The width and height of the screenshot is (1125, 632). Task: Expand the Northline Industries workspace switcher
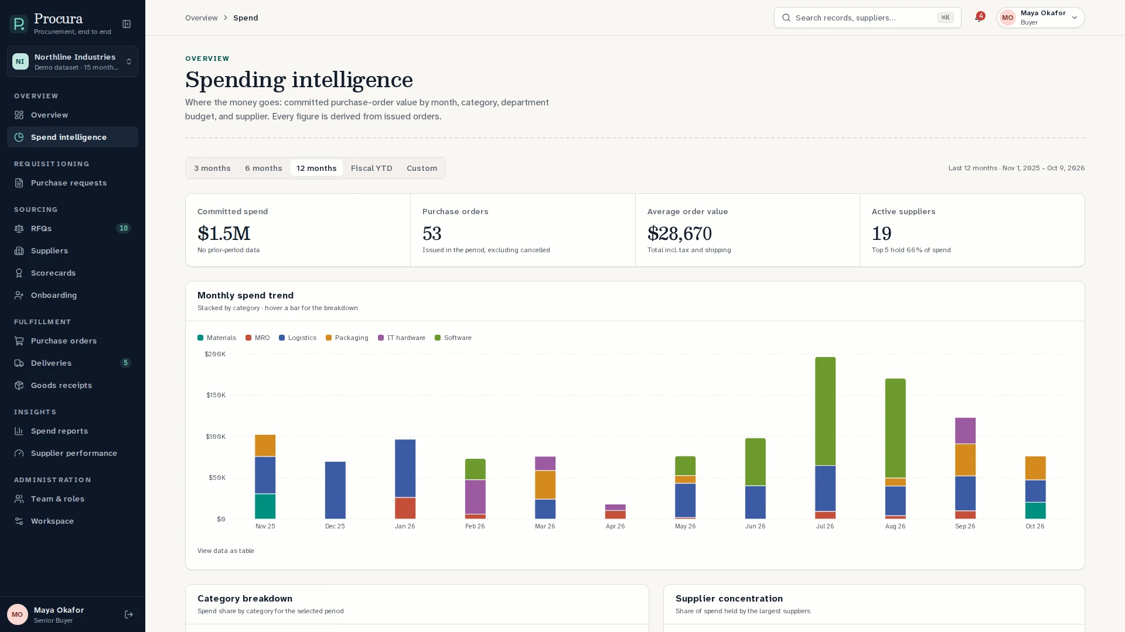coord(73,61)
